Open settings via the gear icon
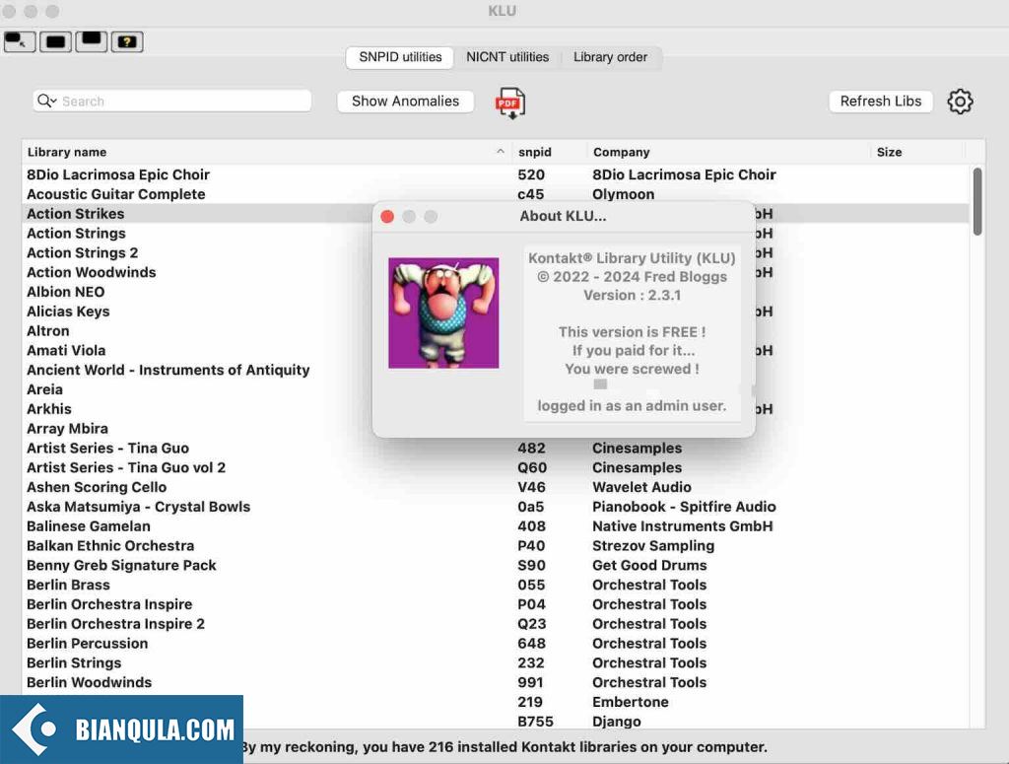This screenshot has height=764, width=1009. pyautogui.click(x=960, y=102)
